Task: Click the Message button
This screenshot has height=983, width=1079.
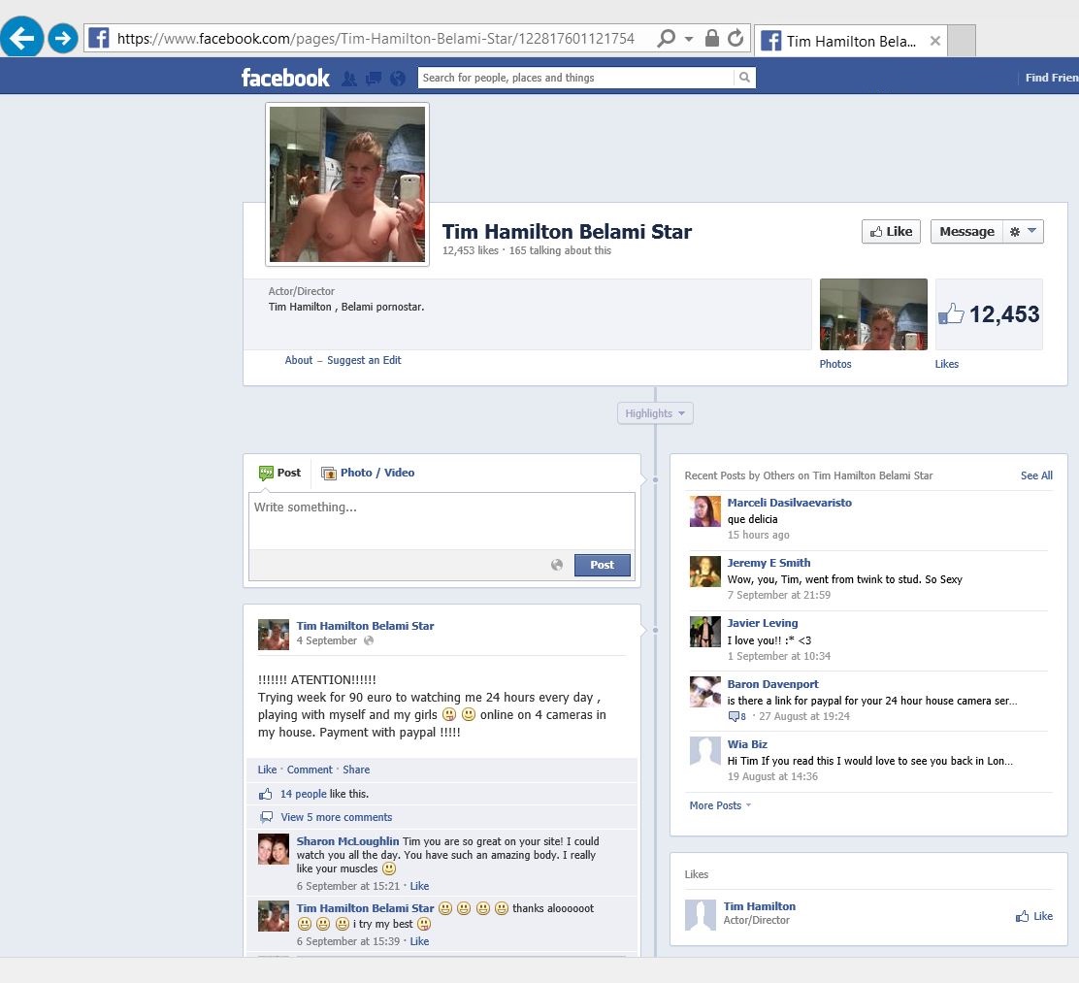Action: (966, 231)
